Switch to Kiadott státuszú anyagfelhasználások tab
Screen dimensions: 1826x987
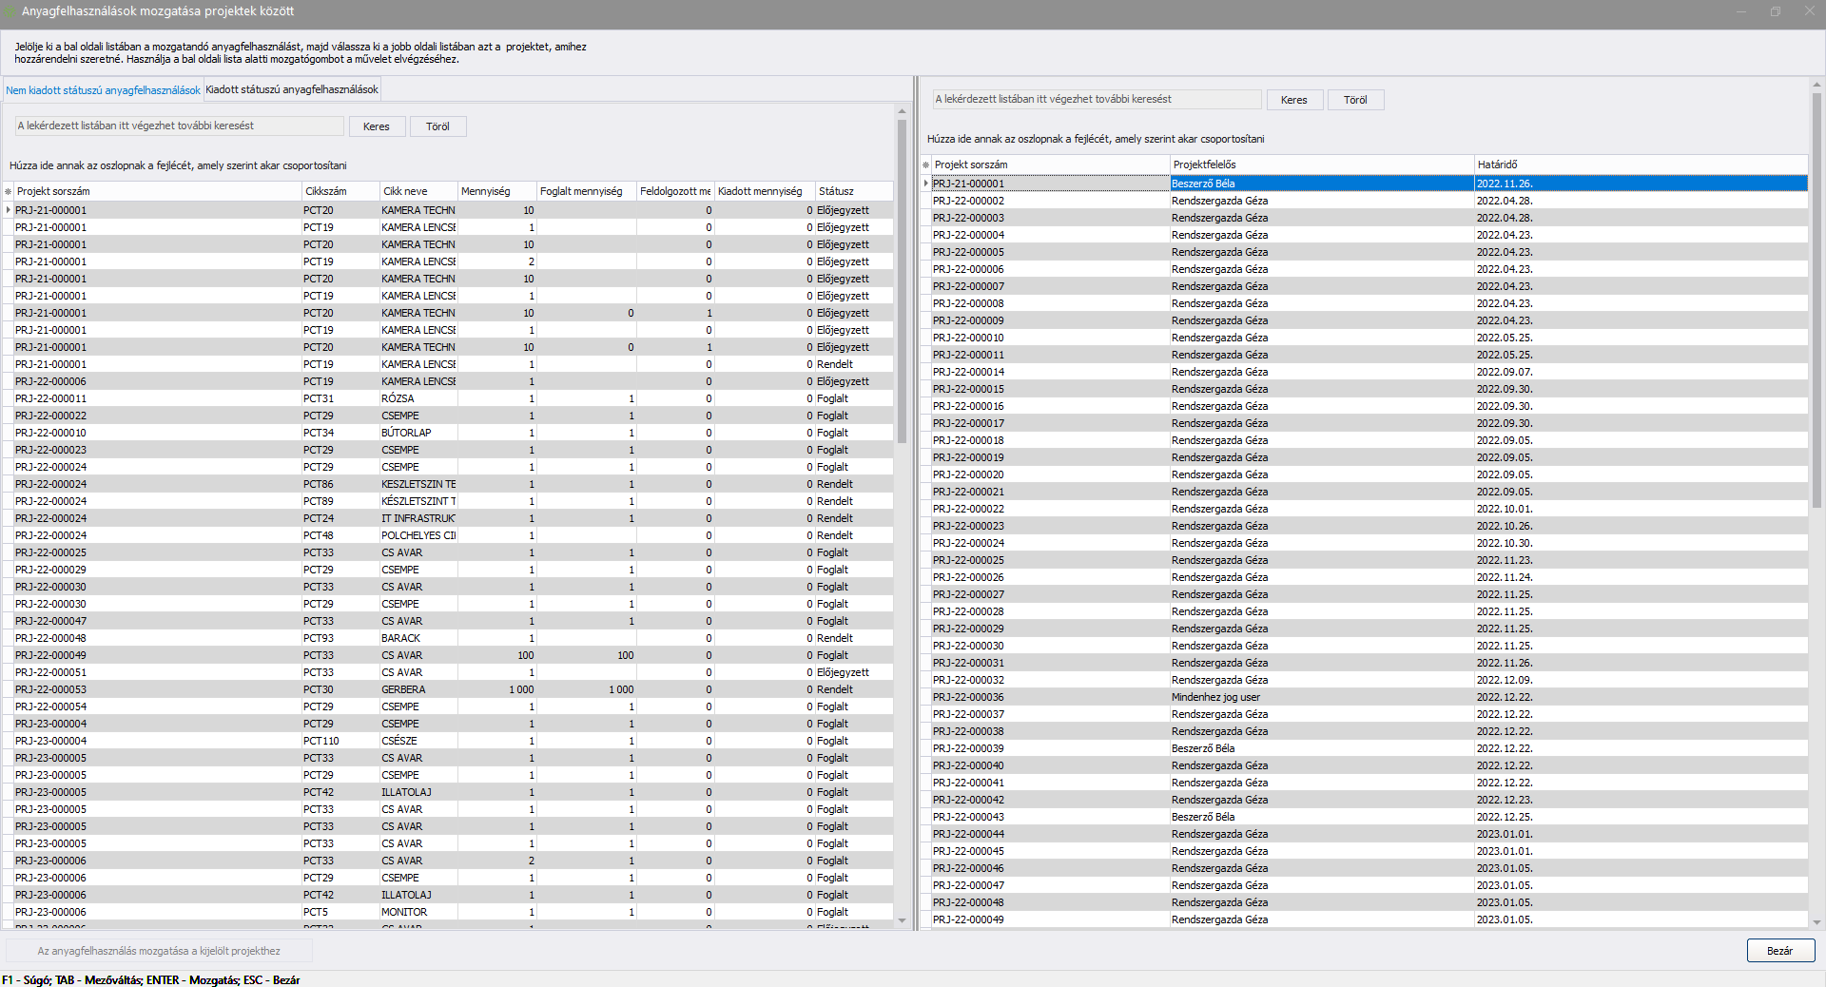[x=292, y=89]
